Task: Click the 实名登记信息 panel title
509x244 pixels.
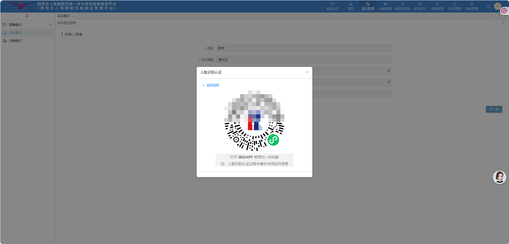Action: pyautogui.click(x=67, y=23)
